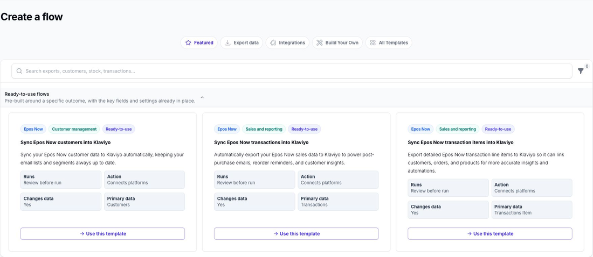Click Customer management tag on customers card
Viewport: 593px width, 257px height.
point(74,129)
